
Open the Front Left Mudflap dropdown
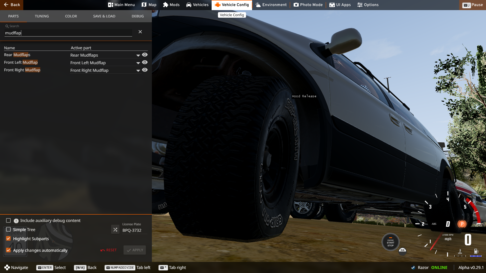coord(138,63)
